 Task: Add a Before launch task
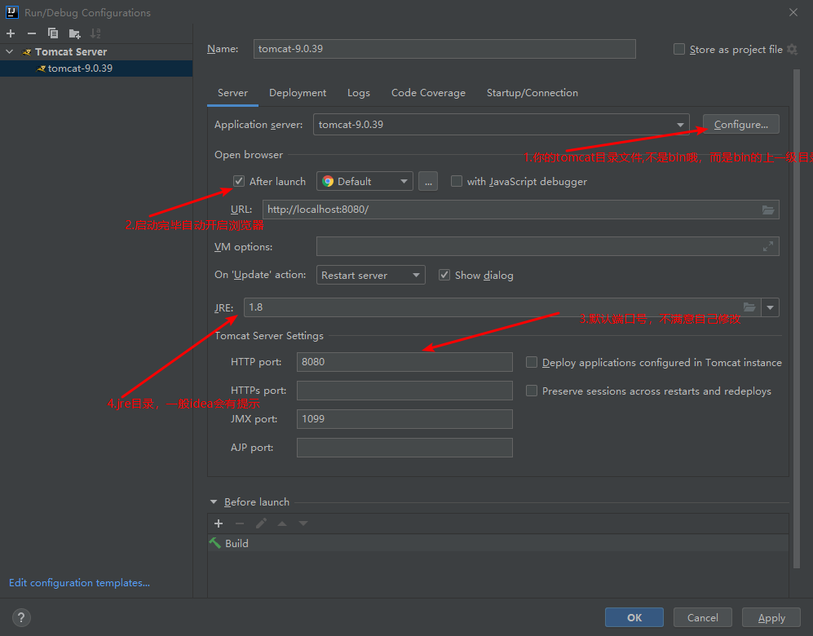coord(219,523)
